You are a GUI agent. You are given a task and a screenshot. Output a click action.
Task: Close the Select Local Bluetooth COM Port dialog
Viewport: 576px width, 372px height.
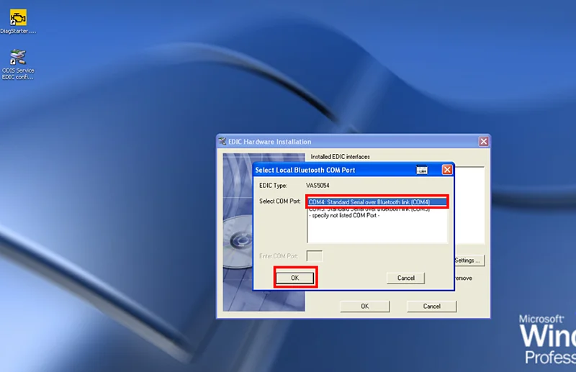[447, 170]
